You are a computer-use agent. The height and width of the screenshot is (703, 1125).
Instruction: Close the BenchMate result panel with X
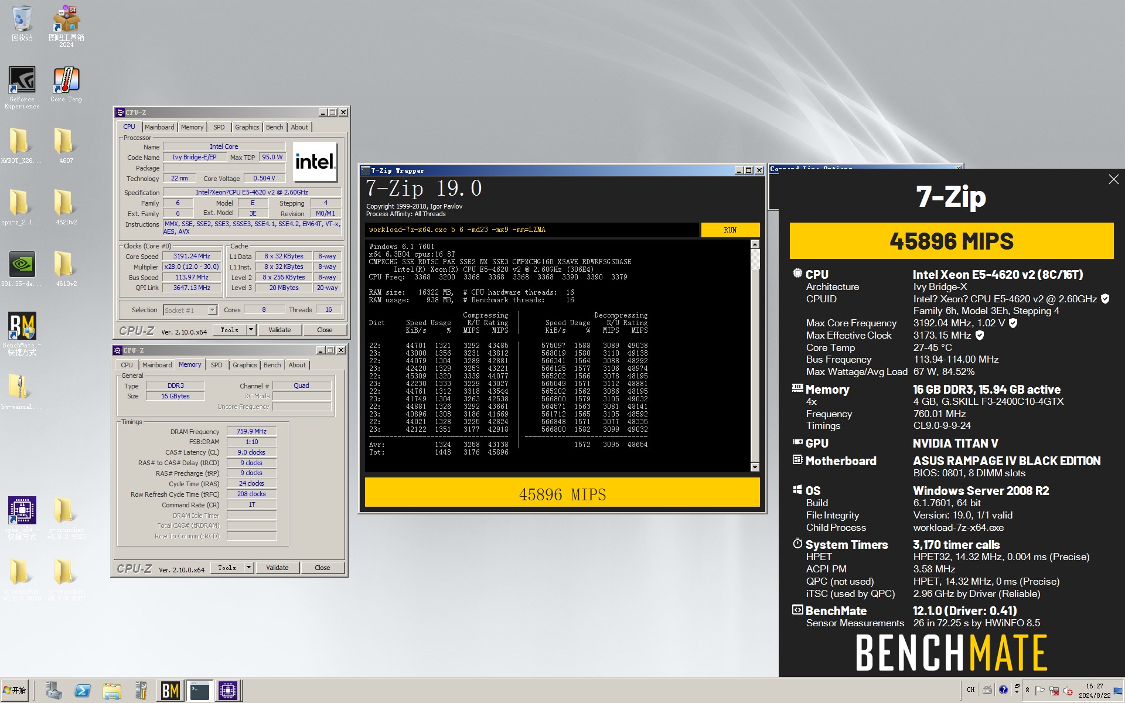point(1113,179)
